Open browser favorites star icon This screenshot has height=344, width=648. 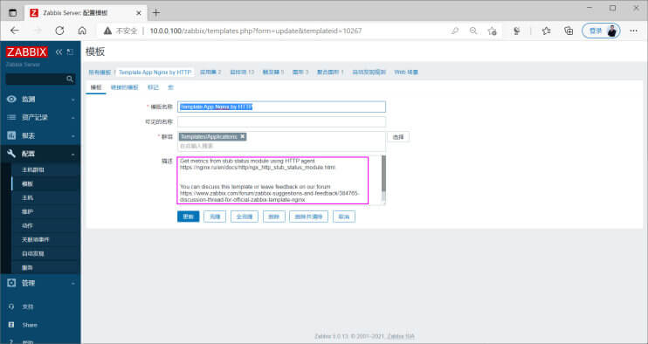click(x=547, y=31)
